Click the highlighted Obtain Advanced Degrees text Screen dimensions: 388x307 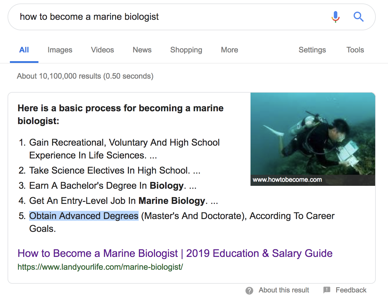[x=84, y=216]
